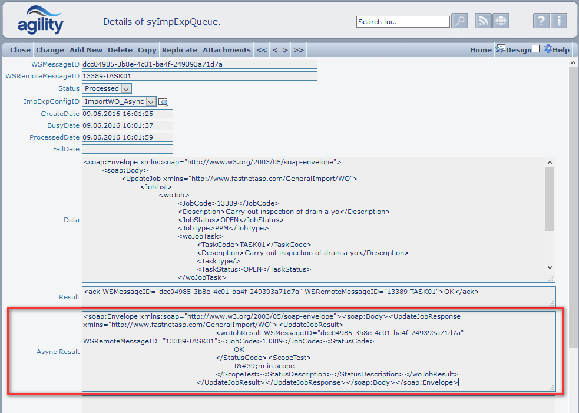Expand the Status dropdown

click(x=127, y=88)
